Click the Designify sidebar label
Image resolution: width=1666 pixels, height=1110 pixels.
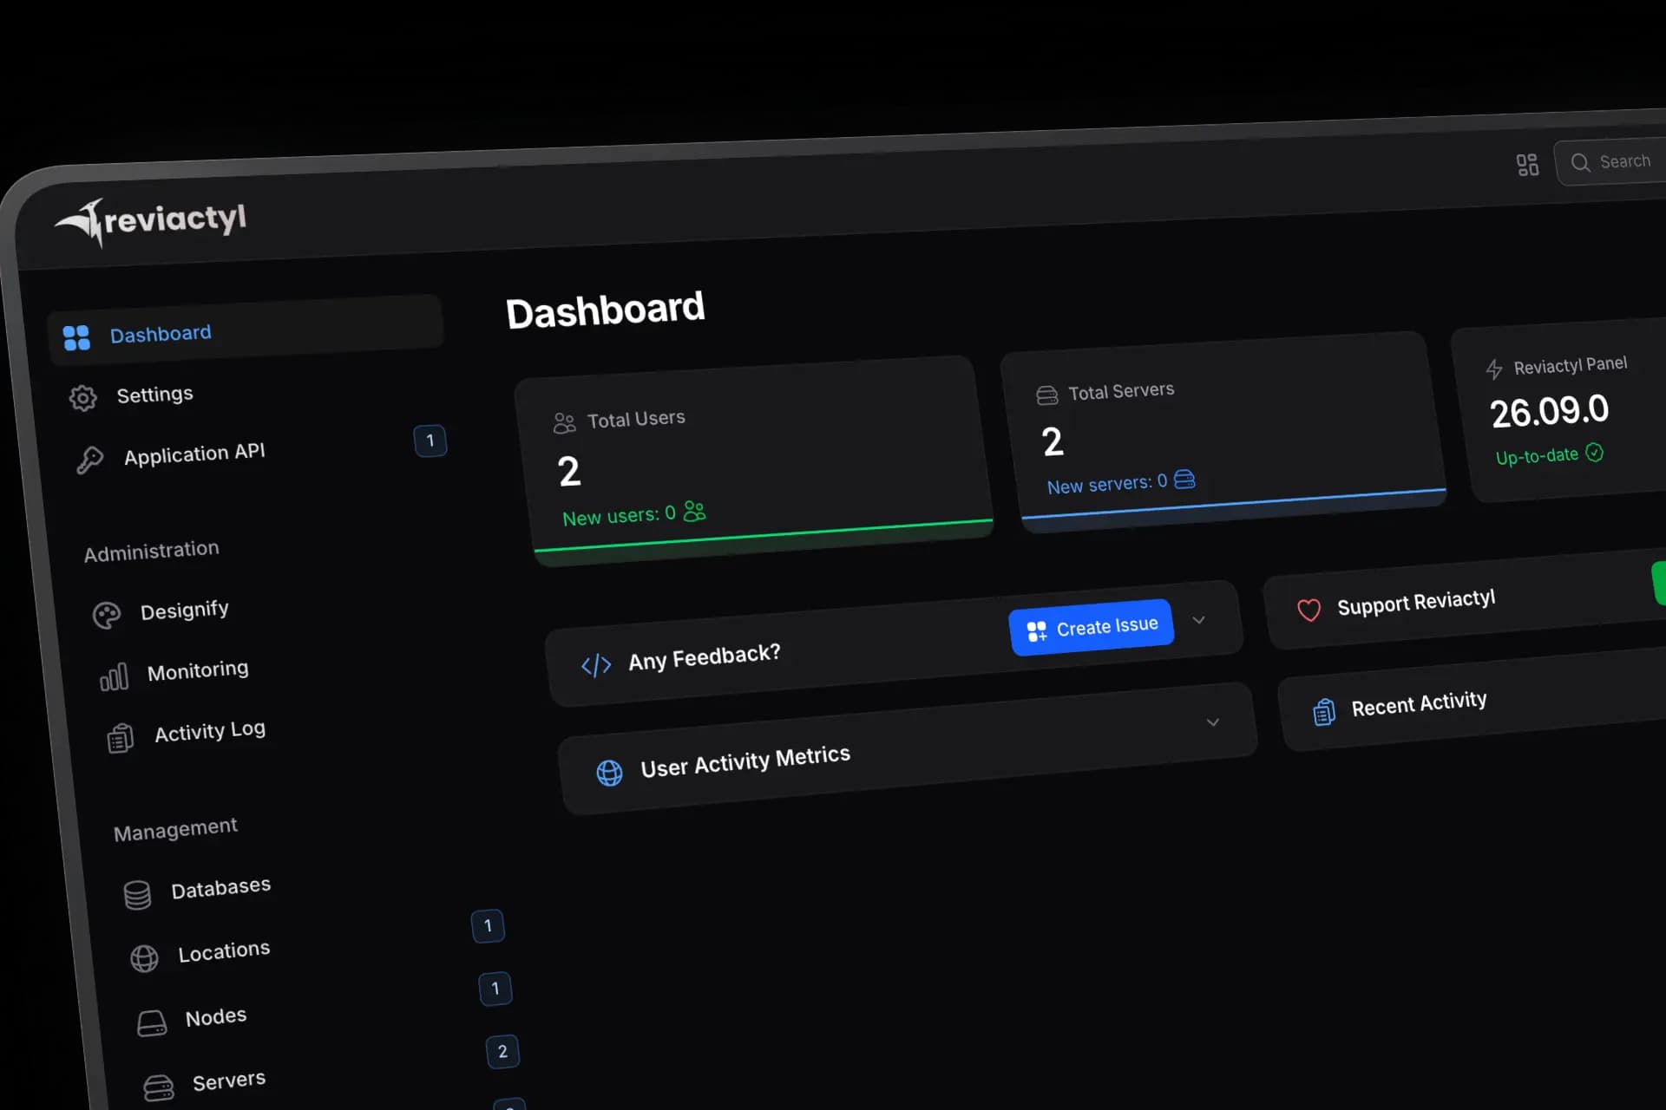pos(185,610)
